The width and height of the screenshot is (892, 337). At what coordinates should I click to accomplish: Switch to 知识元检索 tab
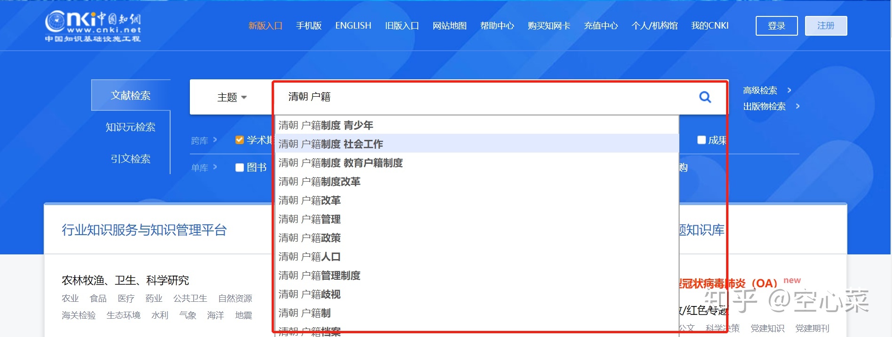131,127
